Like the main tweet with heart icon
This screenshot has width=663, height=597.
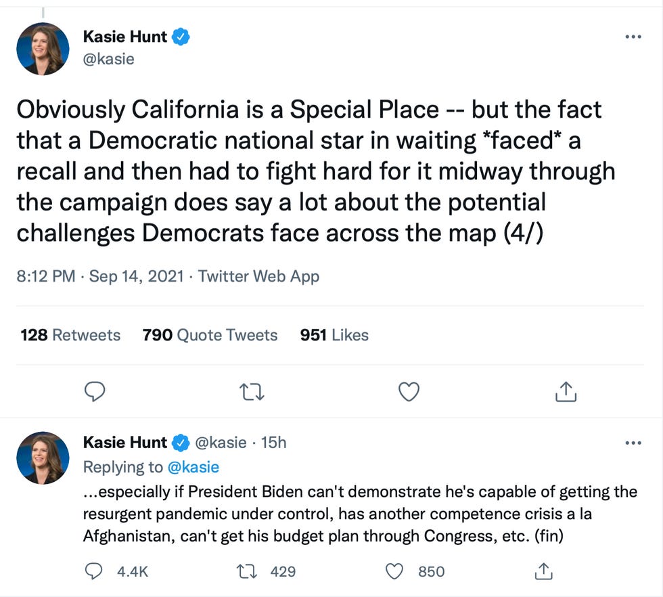409,391
